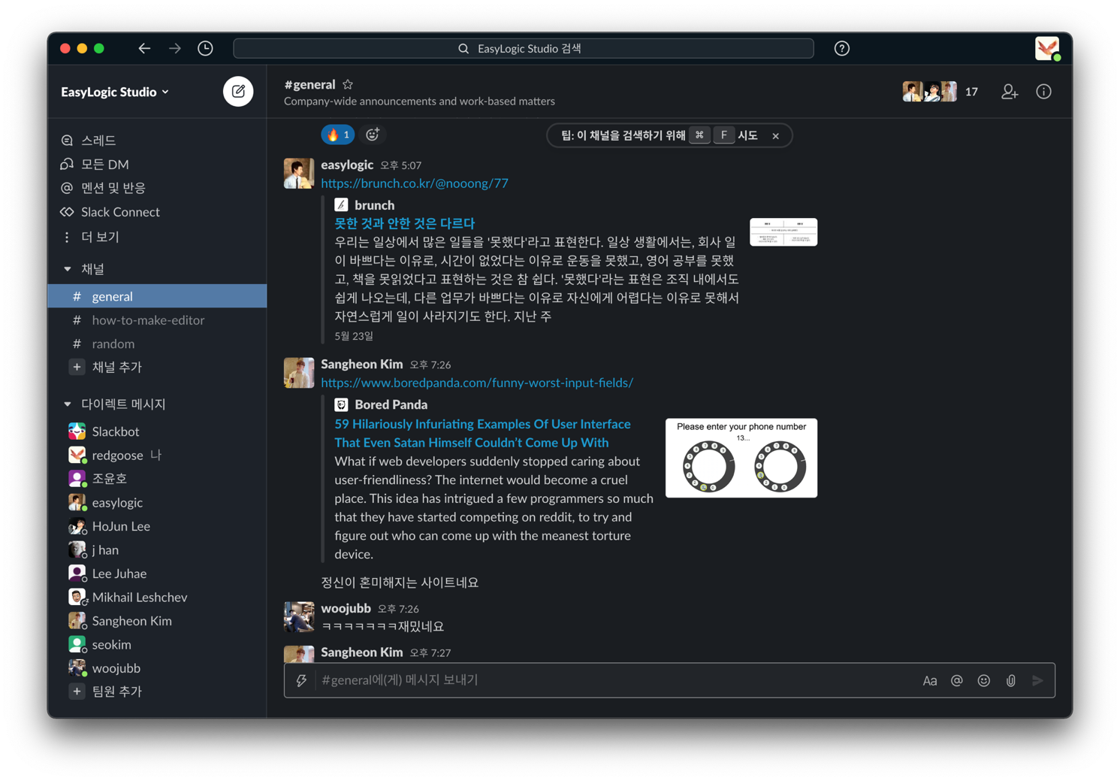Screen dimensions: 1120x781
Task: Open the Lee Juhae direct message
Action: click(x=157, y=574)
